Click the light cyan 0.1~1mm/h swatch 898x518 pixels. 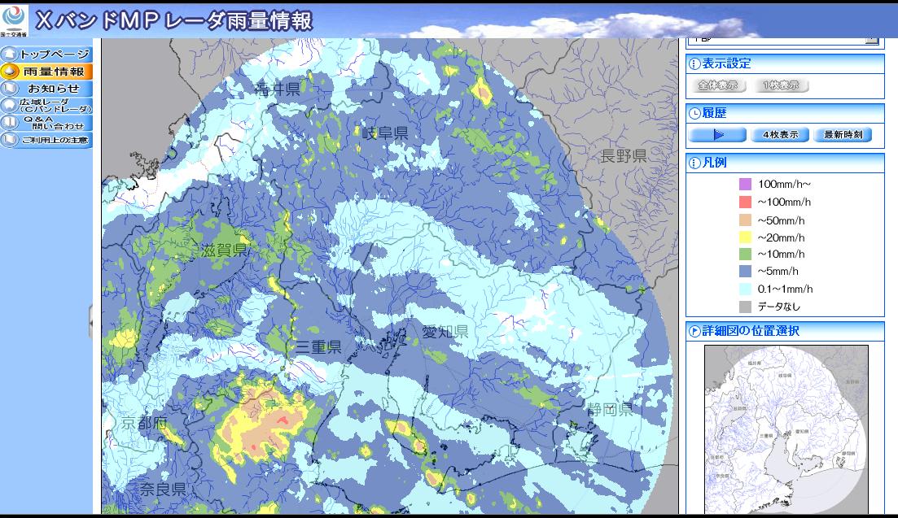[745, 289]
